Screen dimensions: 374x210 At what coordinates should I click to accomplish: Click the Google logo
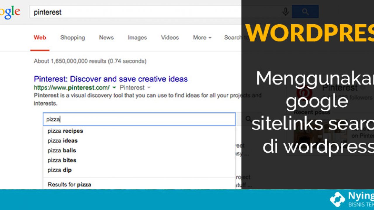pyautogui.click(x=10, y=13)
